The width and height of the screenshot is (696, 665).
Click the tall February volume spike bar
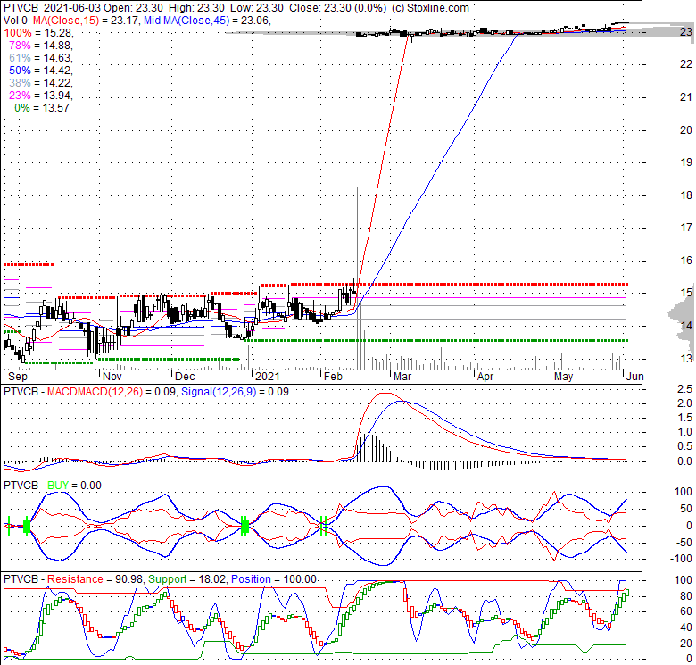click(357, 278)
